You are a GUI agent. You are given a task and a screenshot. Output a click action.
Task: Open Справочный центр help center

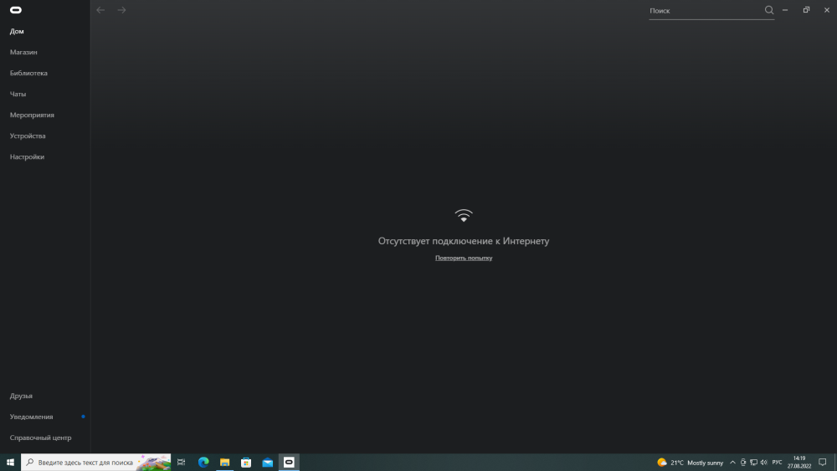[x=40, y=438]
